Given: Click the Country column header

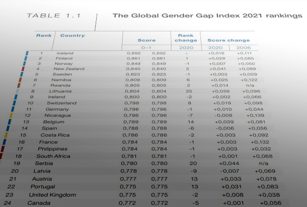Looking at the screenshot, I should [x=72, y=35].
